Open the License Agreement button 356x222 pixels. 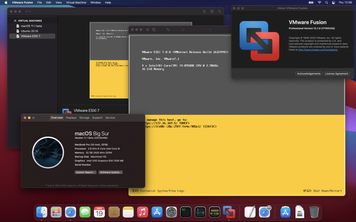(337, 74)
